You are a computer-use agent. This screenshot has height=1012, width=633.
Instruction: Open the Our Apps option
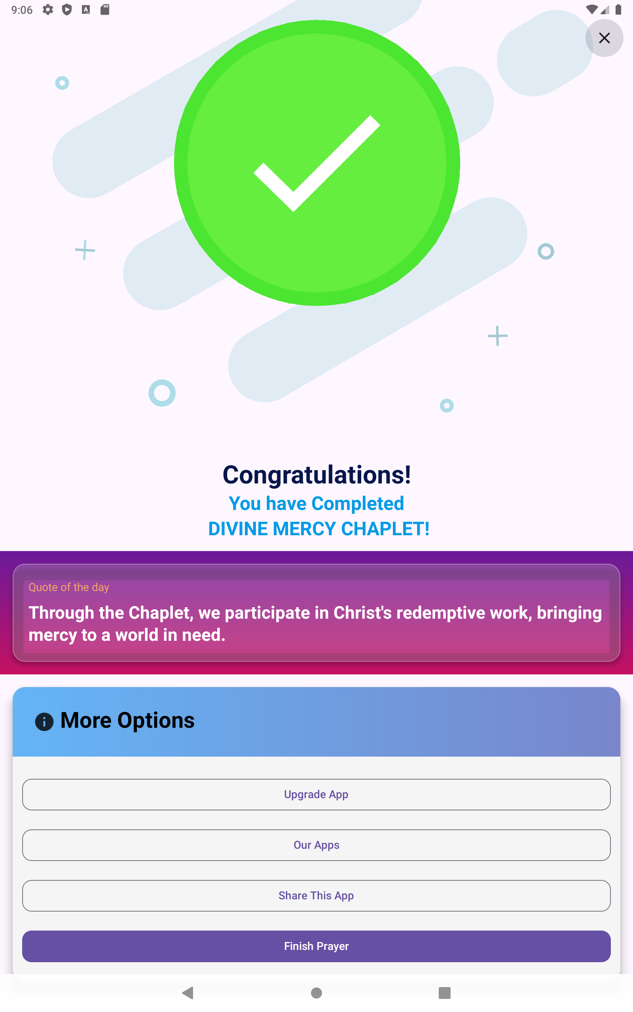point(316,845)
